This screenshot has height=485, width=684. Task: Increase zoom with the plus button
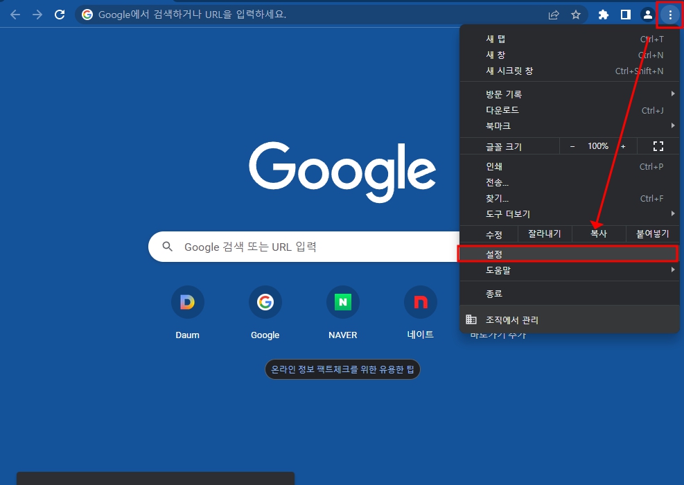pos(623,146)
